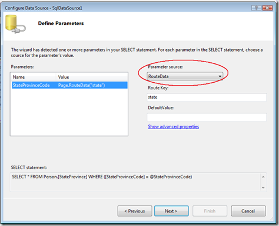Image resolution: width=279 pixels, height=226 pixels.
Task: Proceed with the Next button
Action: [171, 211]
